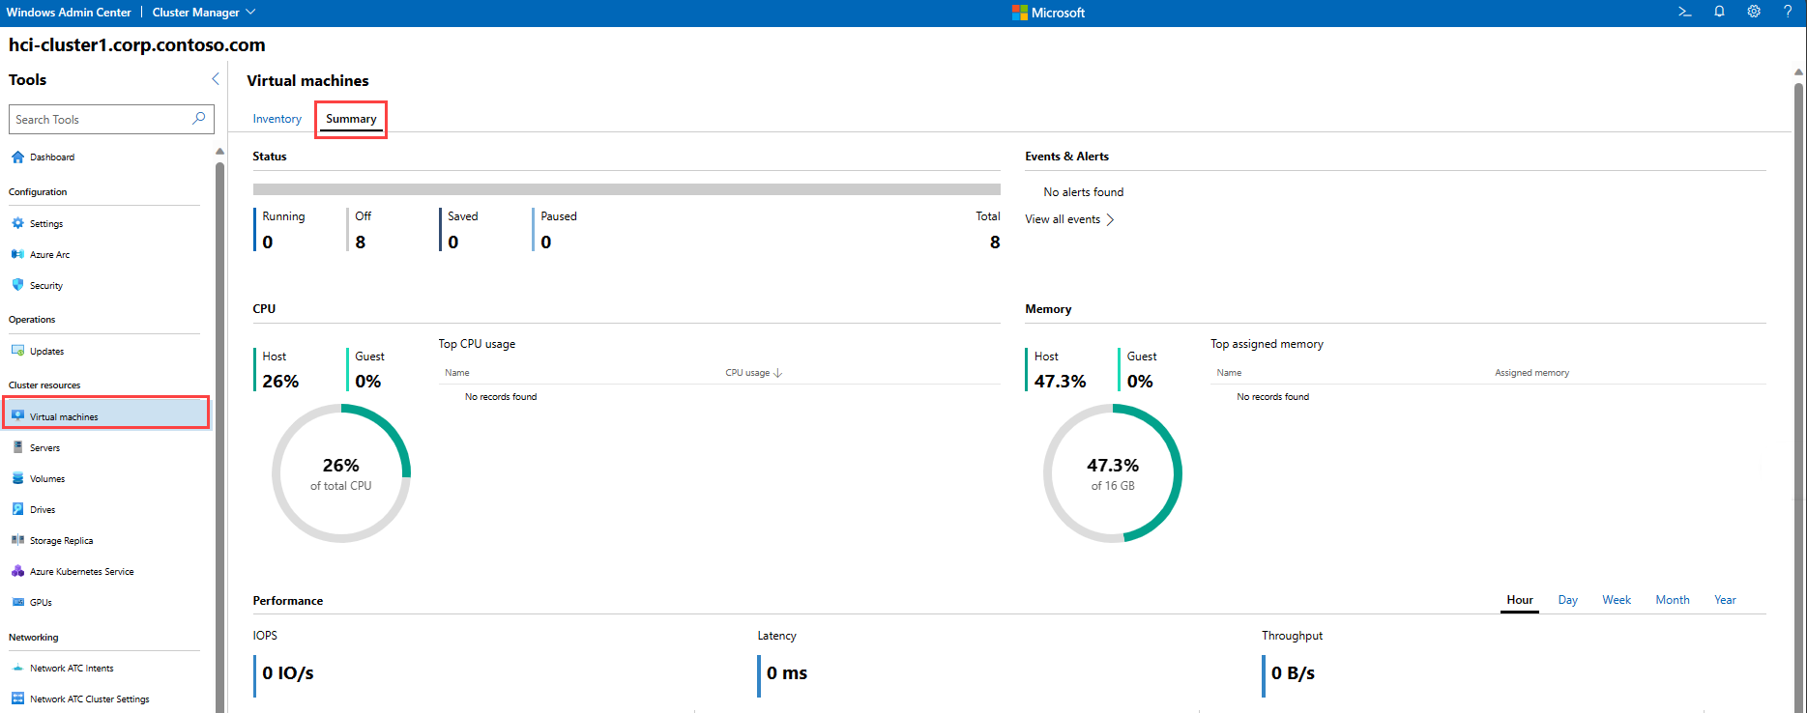The width and height of the screenshot is (1807, 713).
Task: Open Azure Kubernetes Service tool
Action: 81,572
